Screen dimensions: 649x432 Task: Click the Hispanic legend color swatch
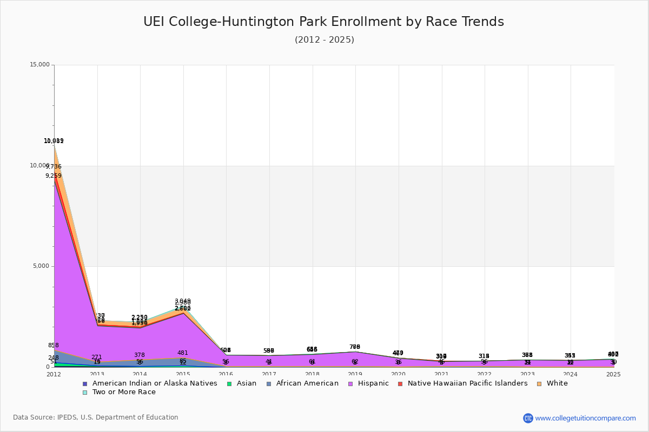point(349,383)
